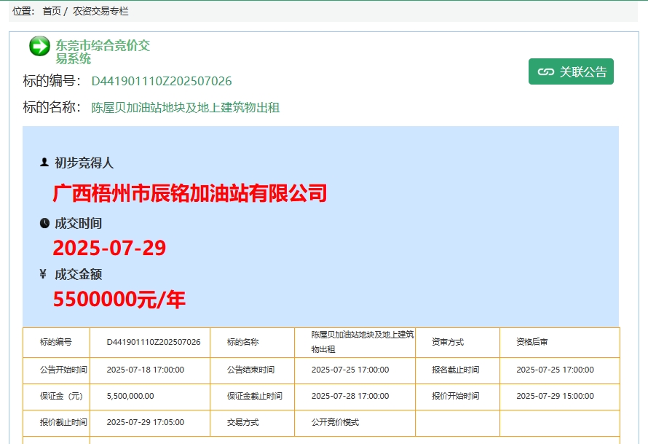Click the value 2025-07-29 15:00:00
648x444 pixels.
pyautogui.click(x=555, y=397)
